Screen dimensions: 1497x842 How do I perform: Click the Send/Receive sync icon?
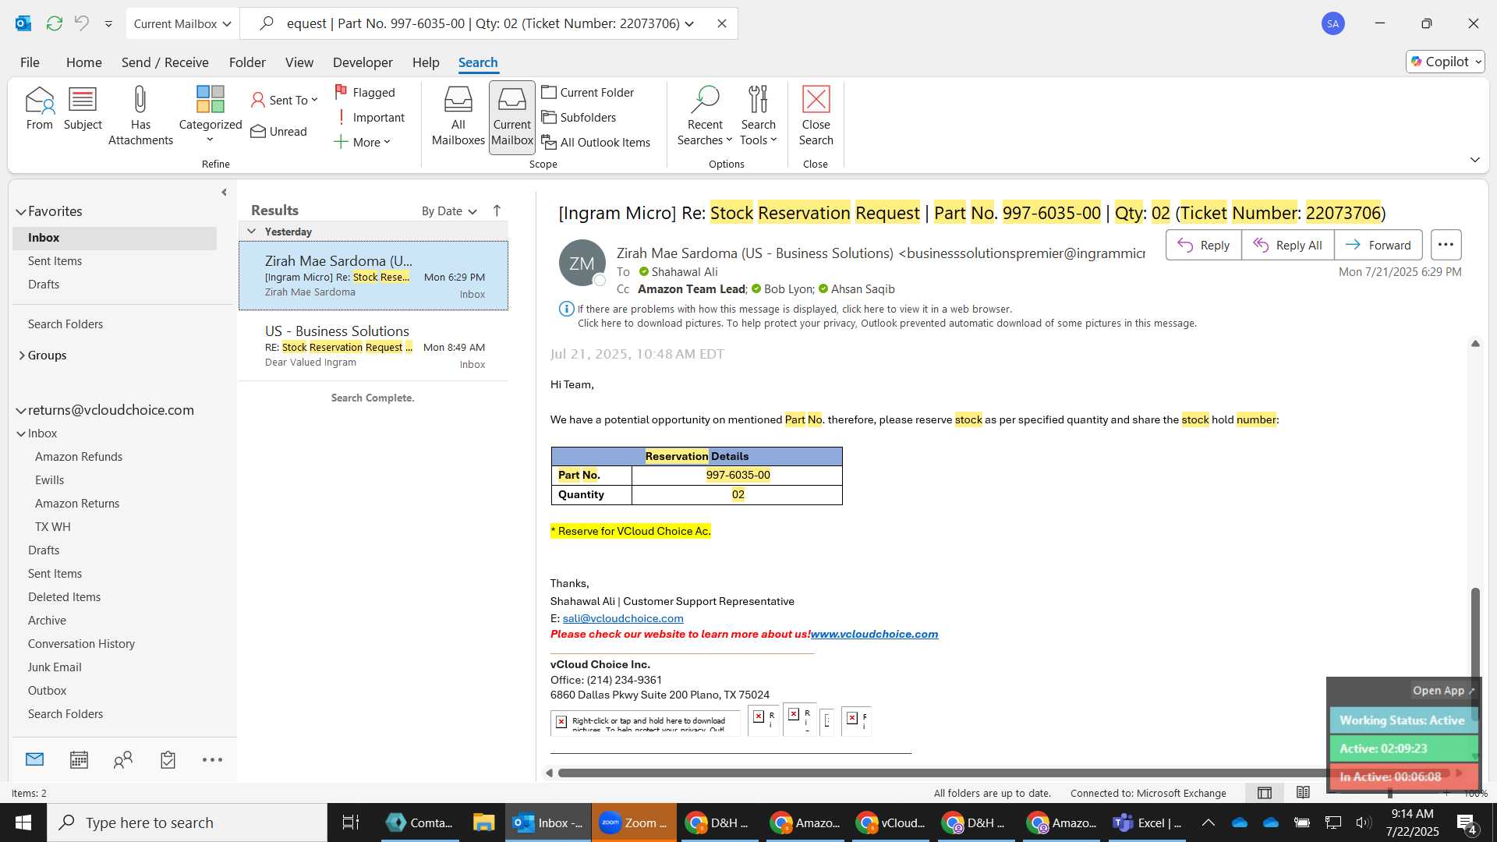click(x=55, y=23)
